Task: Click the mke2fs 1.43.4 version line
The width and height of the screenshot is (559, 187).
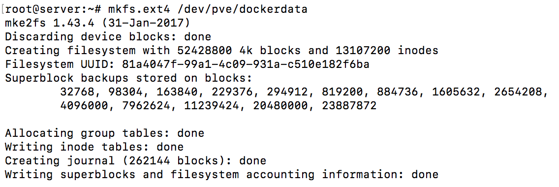Action: (98, 23)
